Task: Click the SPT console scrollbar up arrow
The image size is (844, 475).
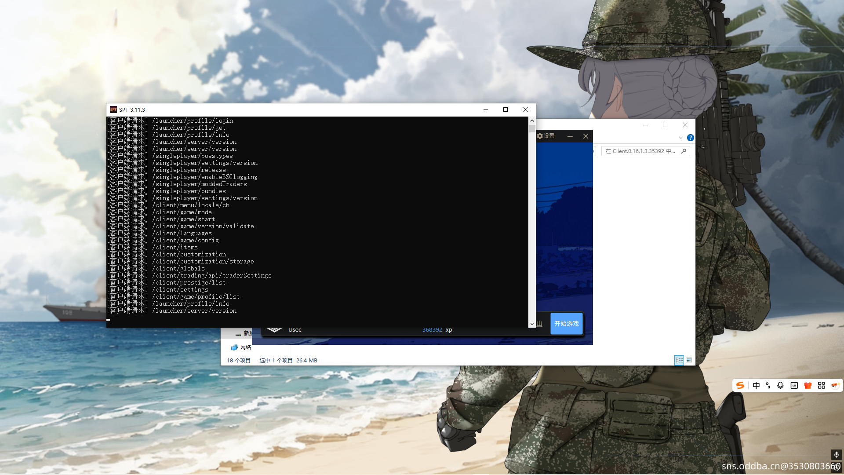Action: pyautogui.click(x=532, y=121)
